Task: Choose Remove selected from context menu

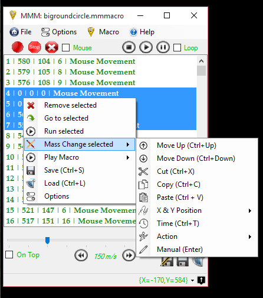Action: [80, 105]
